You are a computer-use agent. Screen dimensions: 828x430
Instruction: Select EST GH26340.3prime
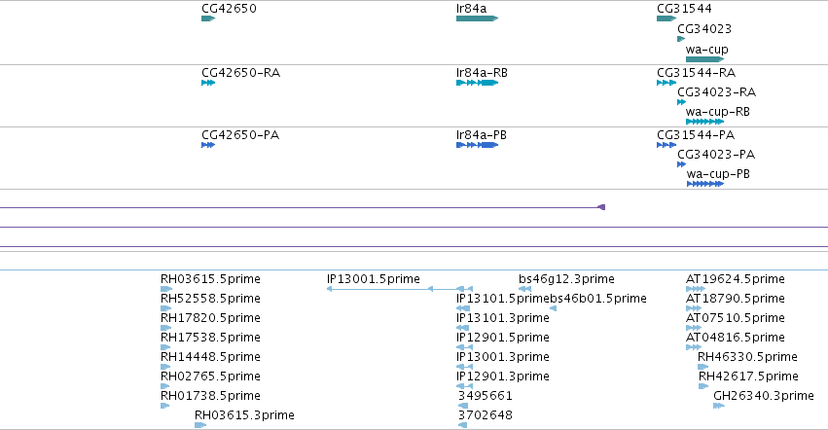764,396
